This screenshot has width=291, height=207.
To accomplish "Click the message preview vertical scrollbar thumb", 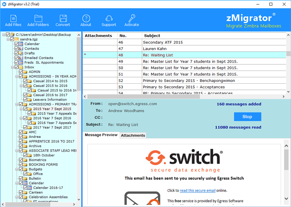I will click(x=286, y=160).
